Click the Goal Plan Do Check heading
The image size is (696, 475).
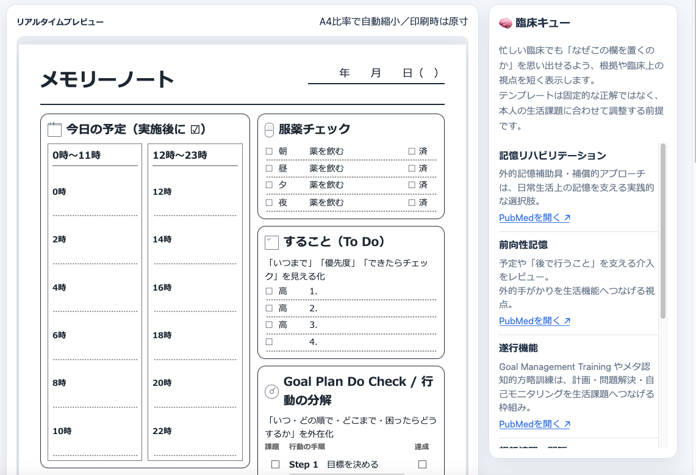pyautogui.click(x=358, y=391)
